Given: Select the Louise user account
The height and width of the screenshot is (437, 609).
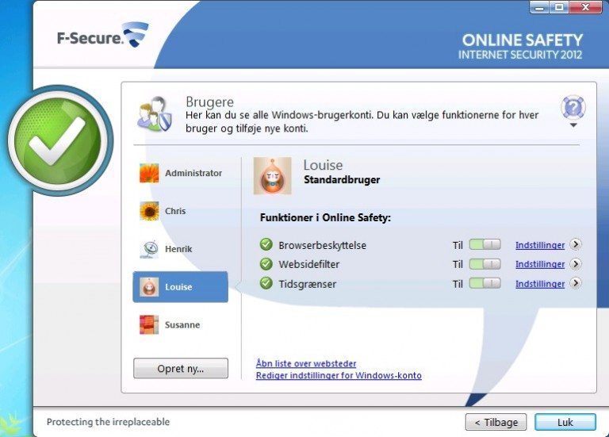Looking at the screenshot, I should 181,287.
